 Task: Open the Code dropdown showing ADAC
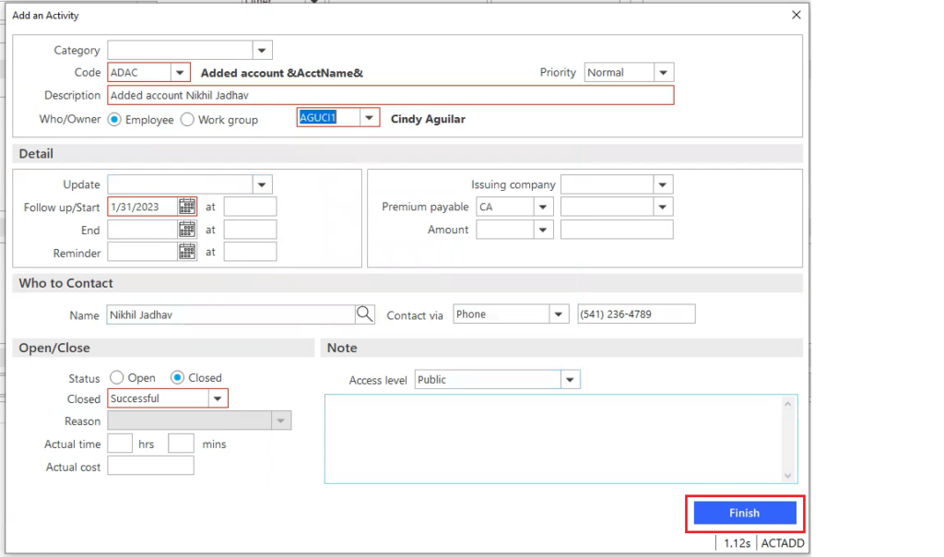[180, 72]
